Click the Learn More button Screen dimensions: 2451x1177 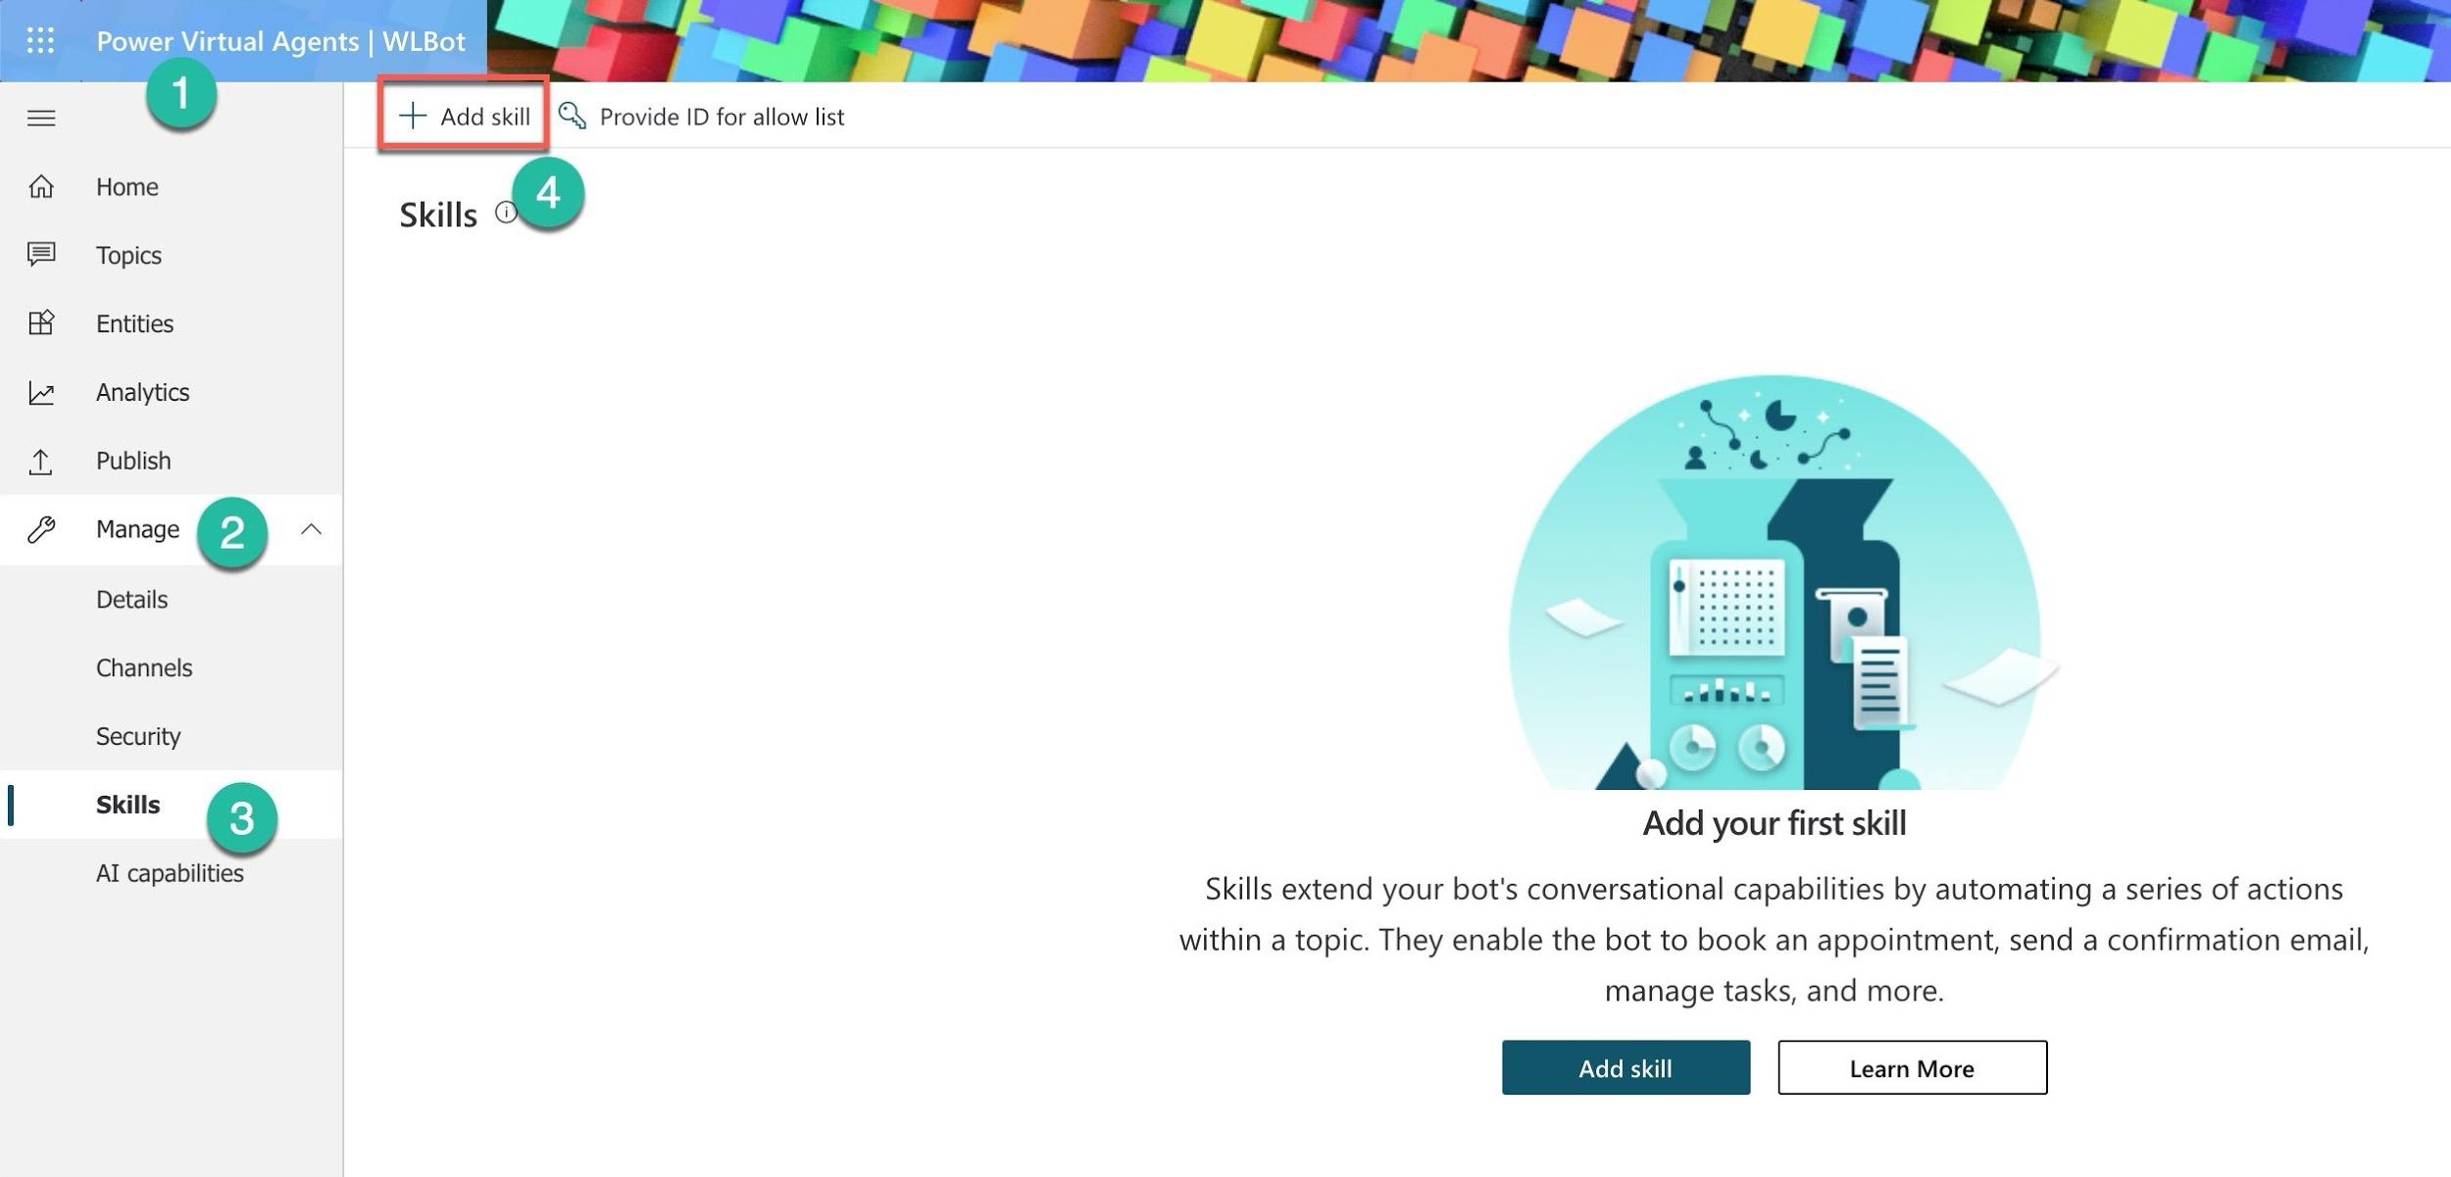(1912, 1066)
